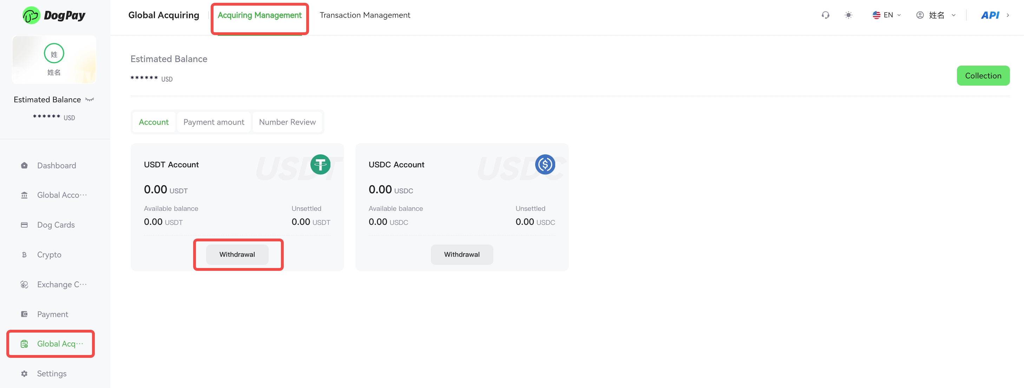The width and height of the screenshot is (1024, 388).
Task: Click the USDC Available balance label
Action: pos(395,208)
